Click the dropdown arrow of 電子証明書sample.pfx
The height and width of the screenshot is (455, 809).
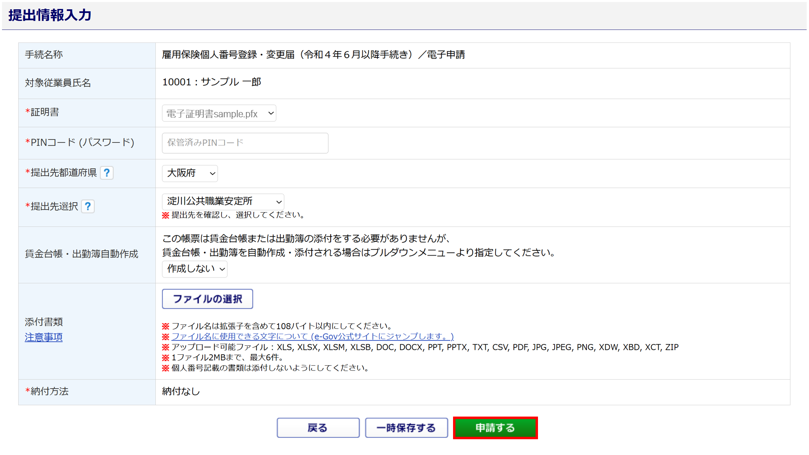pyautogui.click(x=271, y=114)
